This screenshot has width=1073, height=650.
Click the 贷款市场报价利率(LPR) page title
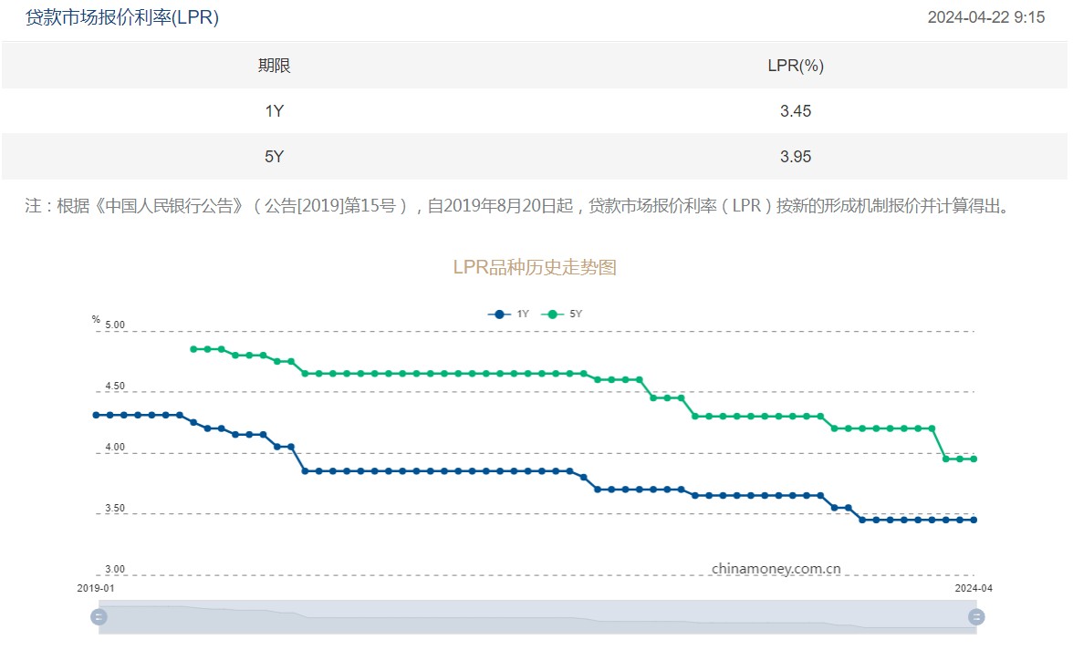121,17
